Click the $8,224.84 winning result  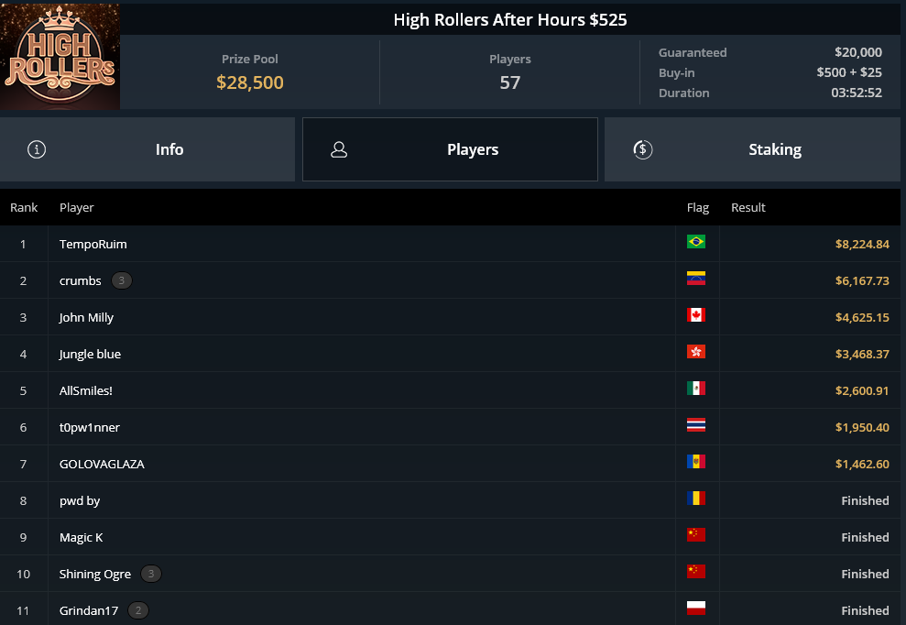click(862, 244)
